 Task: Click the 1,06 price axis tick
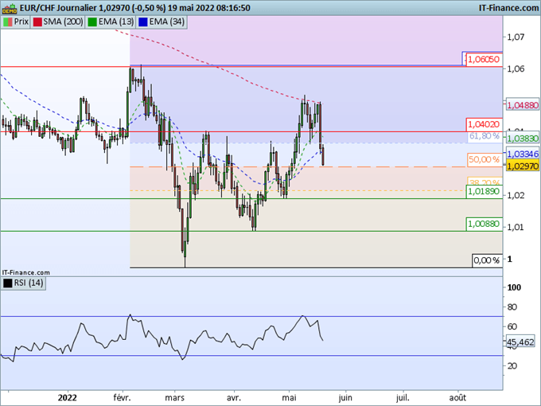[x=516, y=68]
